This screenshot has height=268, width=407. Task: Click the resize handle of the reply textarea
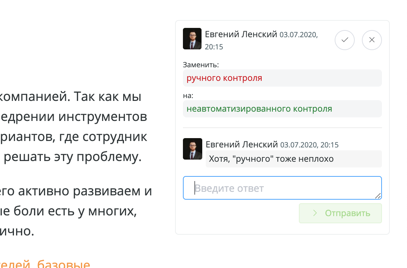tap(378, 196)
